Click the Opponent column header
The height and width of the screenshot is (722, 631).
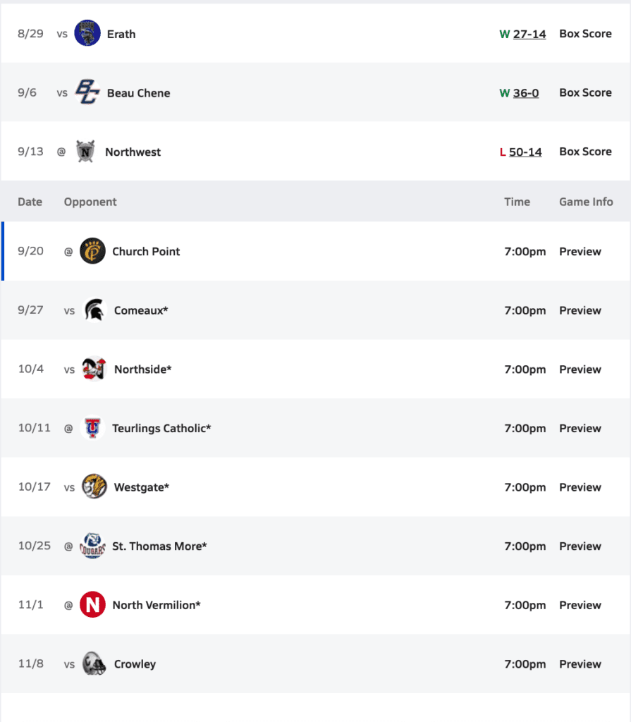coord(90,202)
